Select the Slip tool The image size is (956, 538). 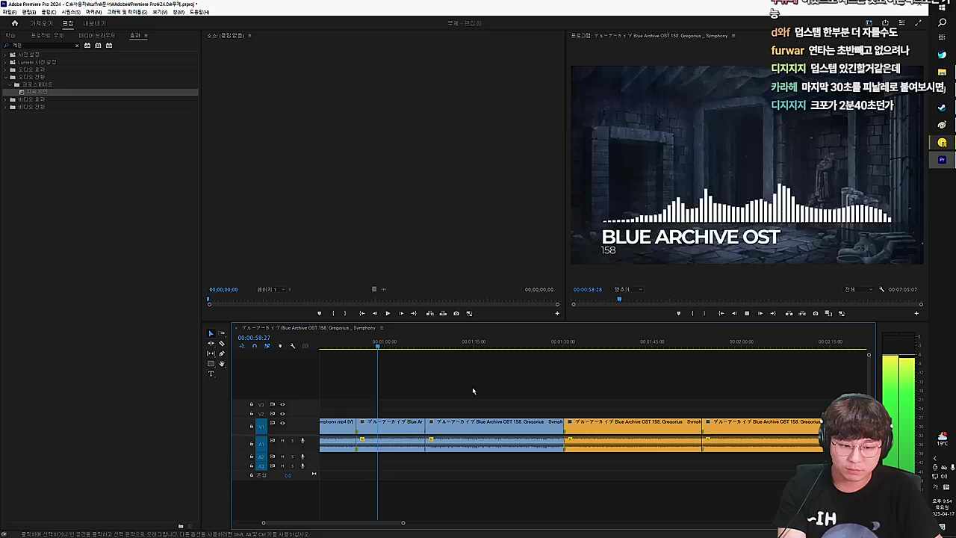211,353
